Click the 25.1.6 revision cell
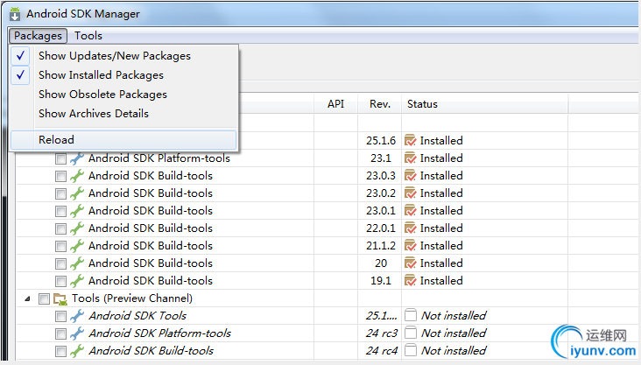The image size is (641, 365). [381, 141]
